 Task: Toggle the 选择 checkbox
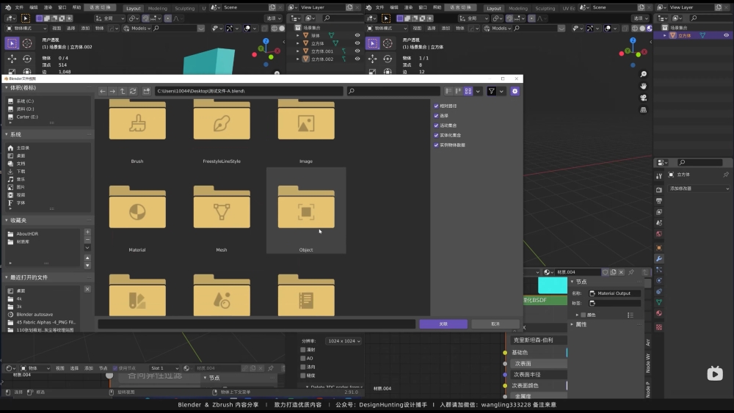436,115
